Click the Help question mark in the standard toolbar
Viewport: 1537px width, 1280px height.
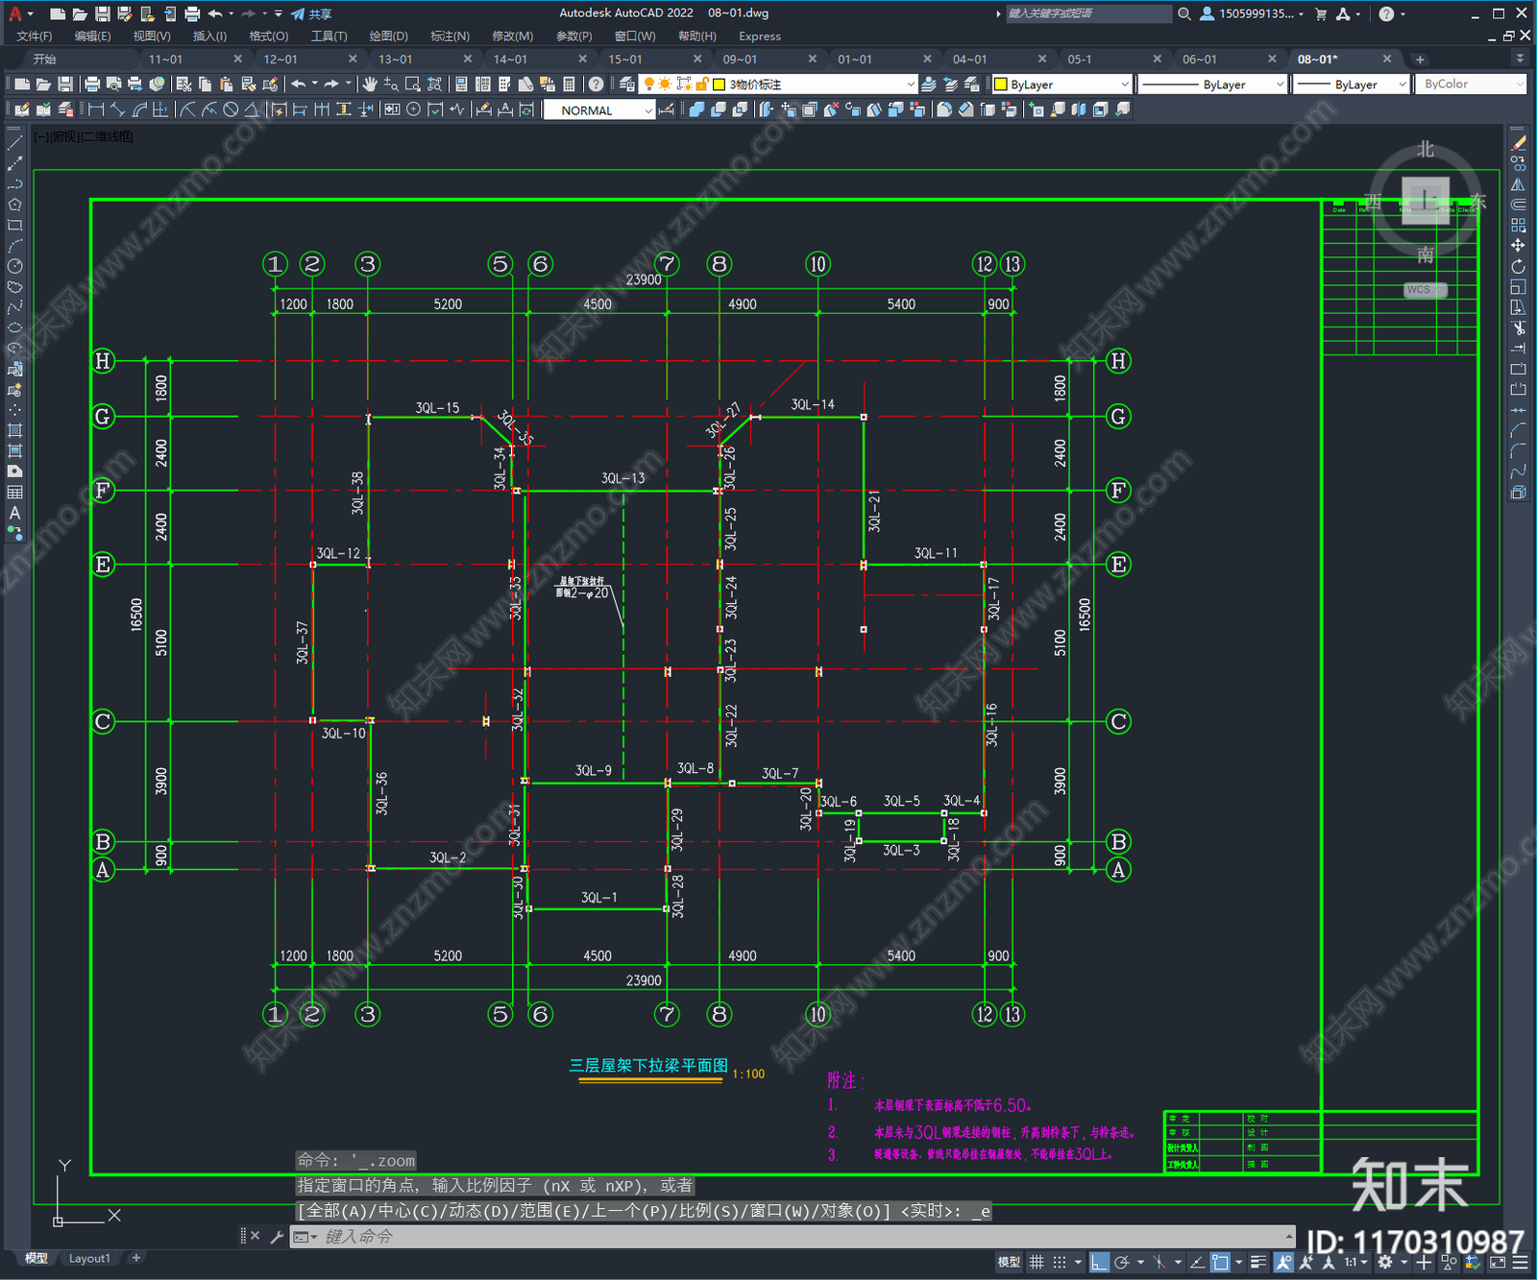click(x=596, y=85)
